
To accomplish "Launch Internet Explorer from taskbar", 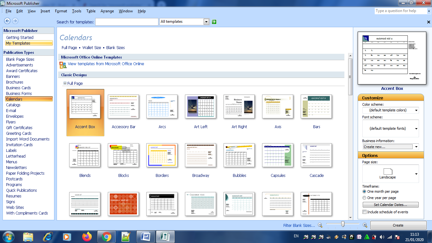I will [x=48, y=237].
